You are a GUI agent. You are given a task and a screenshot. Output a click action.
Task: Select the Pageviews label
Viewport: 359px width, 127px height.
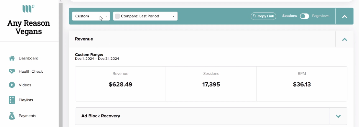[321, 16]
